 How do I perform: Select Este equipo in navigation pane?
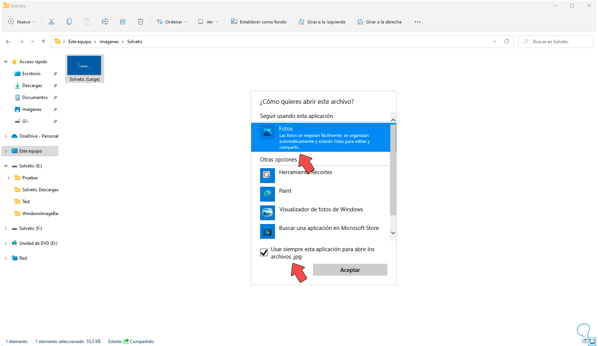click(30, 151)
